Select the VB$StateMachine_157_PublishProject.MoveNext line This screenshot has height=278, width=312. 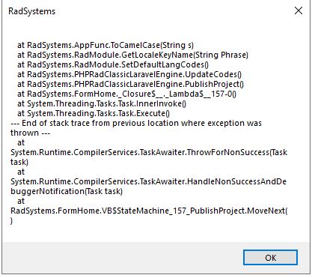pos(149,211)
